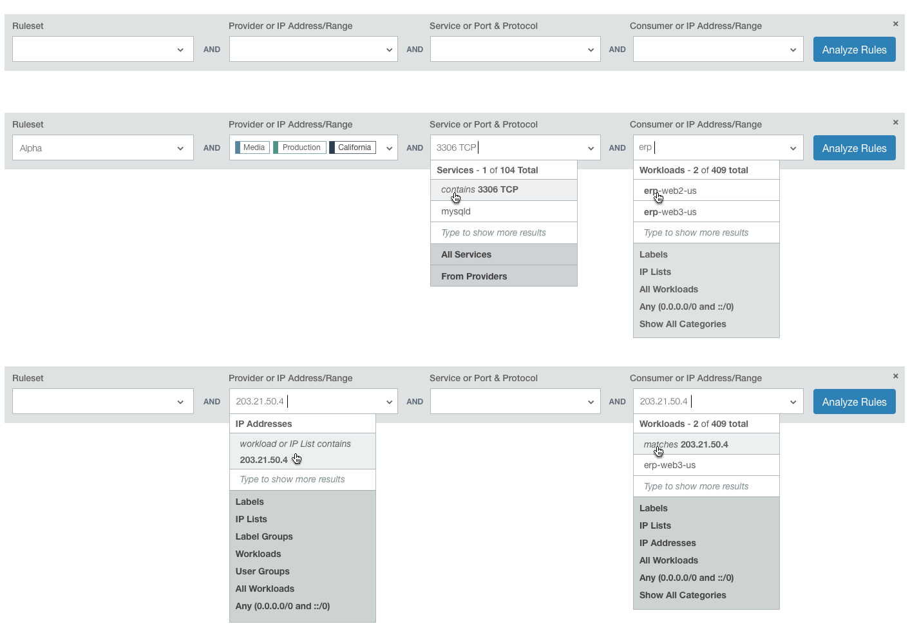Open the Alpha ruleset dropdown chevron

click(x=180, y=148)
